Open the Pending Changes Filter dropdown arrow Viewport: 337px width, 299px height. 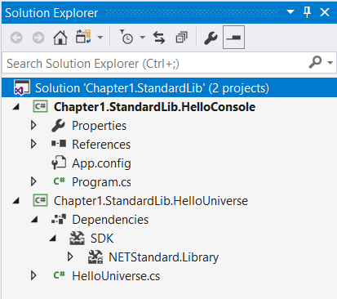[142, 38]
